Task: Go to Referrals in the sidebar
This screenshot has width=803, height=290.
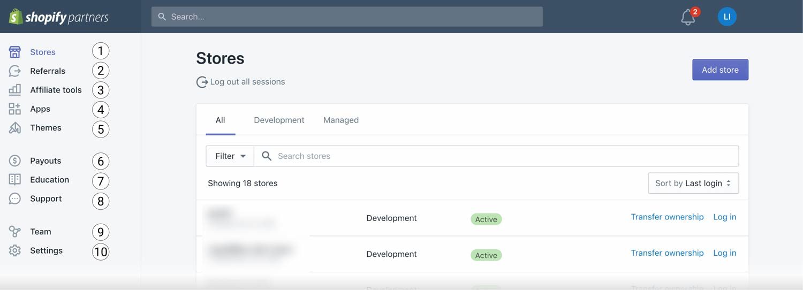Action: (x=48, y=71)
